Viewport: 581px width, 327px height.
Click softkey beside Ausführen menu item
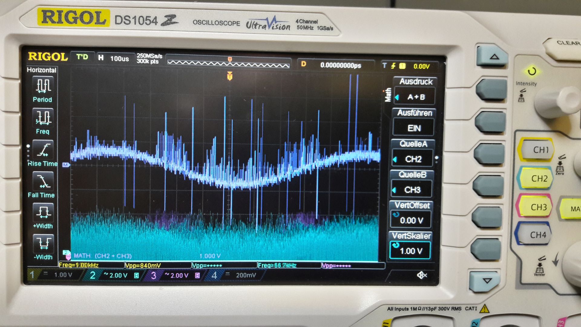click(x=490, y=122)
